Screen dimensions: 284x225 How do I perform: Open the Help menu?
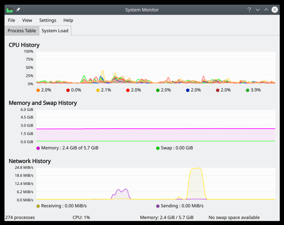pyautogui.click(x=68, y=20)
